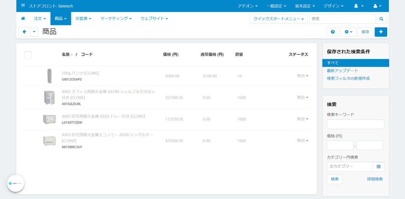Open the 注文 menu
The width and height of the screenshot is (405, 199).
pyautogui.click(x=40, y=19)
